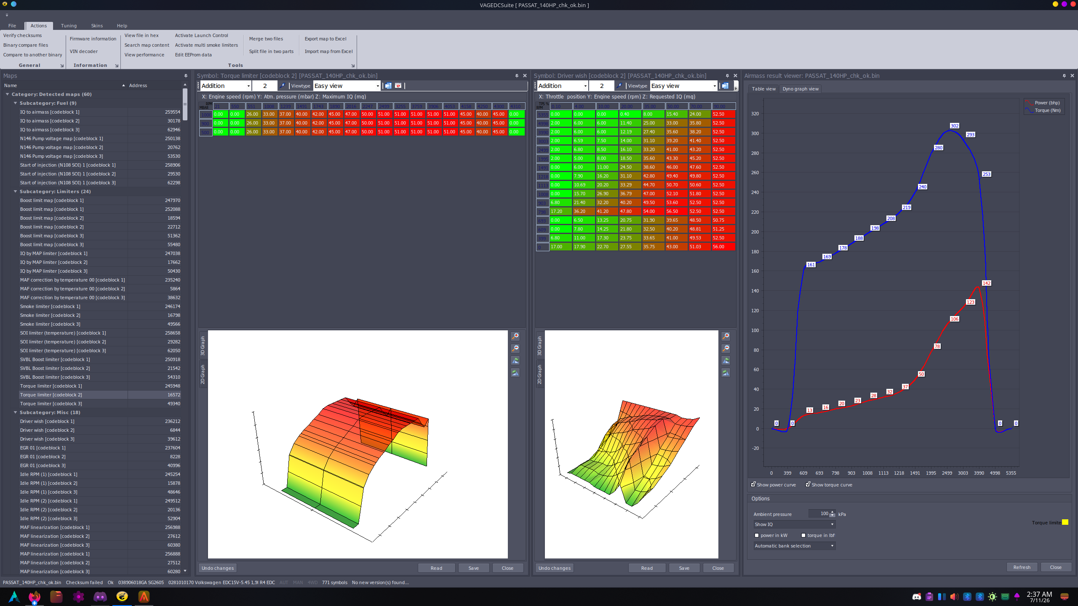This screenshot has width=1078, height=606.
Task: Switch to Table view tab in Airmass viewer
Action: [x=764, y=89]
